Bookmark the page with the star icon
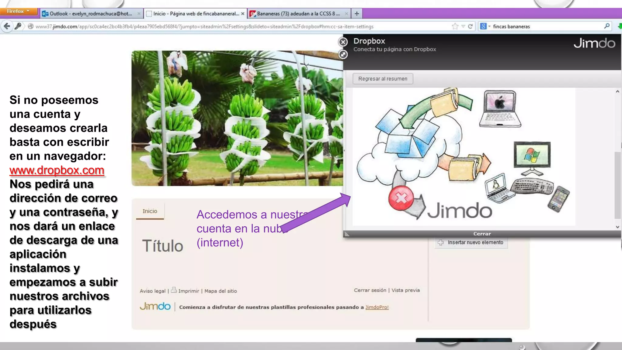The width and height of the screenshot is (622, 350). click(455, 26)
